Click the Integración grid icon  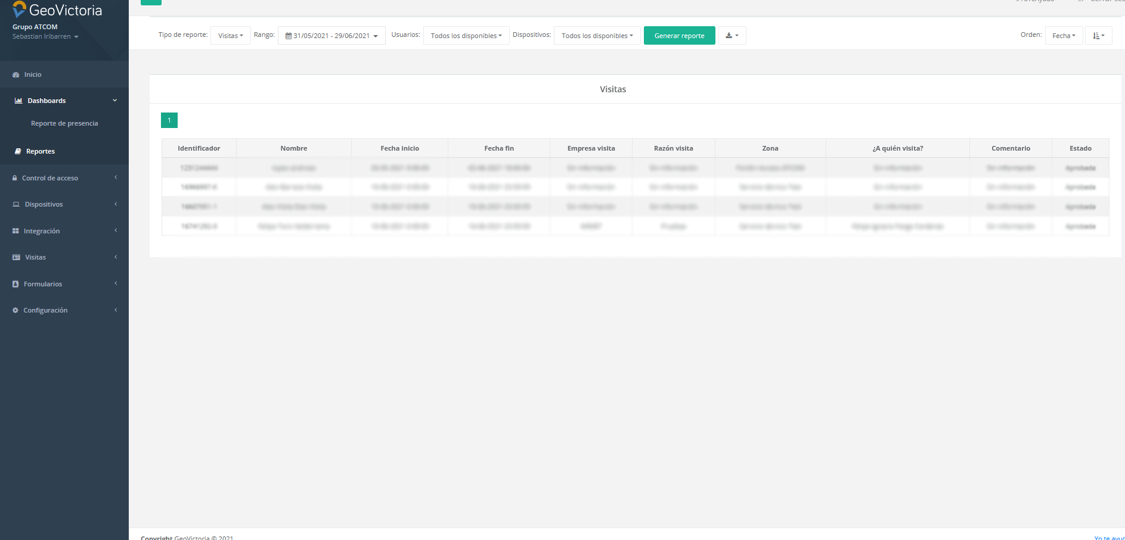[16, 231]
